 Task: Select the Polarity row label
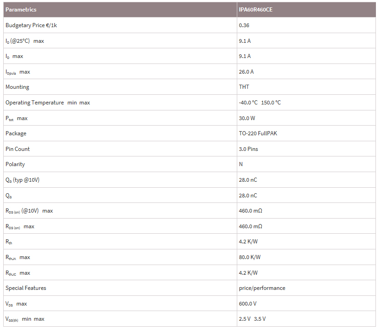(15, 164)
